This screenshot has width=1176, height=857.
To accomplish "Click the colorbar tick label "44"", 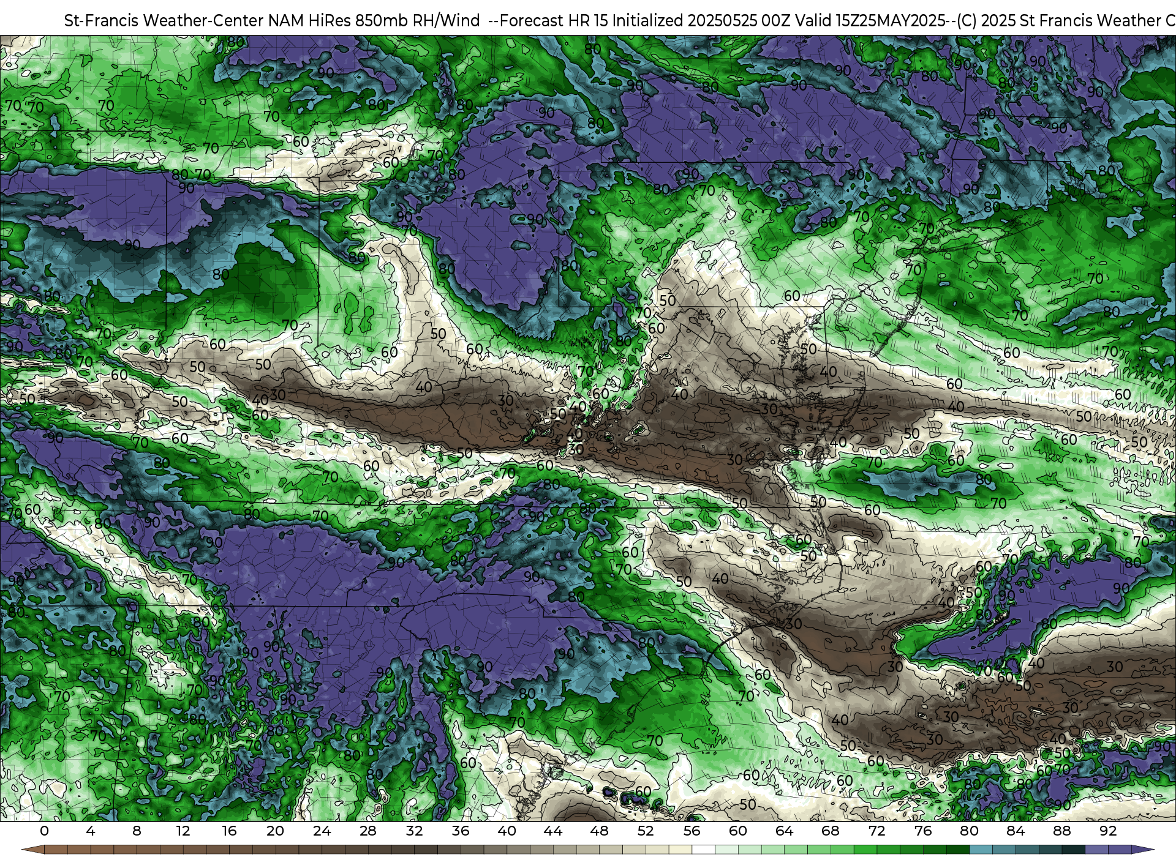I will (x=553, y=831).
